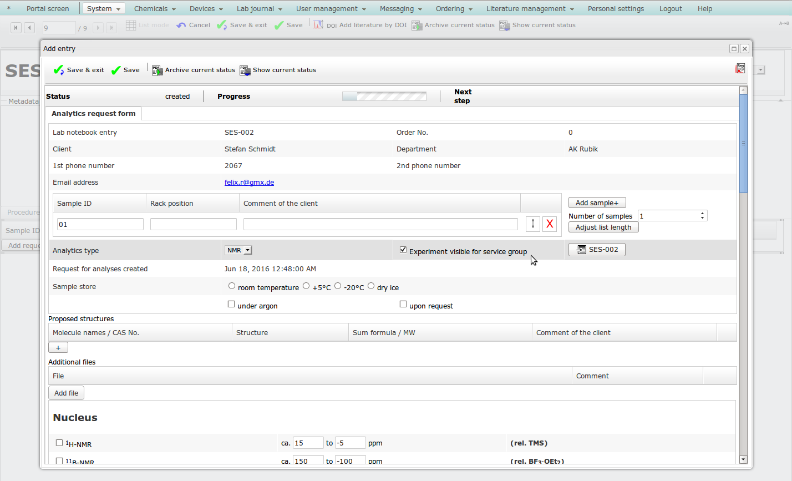The image size is (792, 481).
Task: Open the Personal settings menu
Action: pos(616,8)
